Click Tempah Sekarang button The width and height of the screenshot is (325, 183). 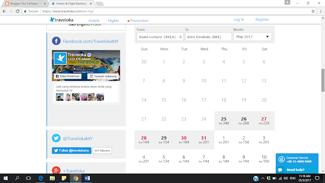coord(103,76)
